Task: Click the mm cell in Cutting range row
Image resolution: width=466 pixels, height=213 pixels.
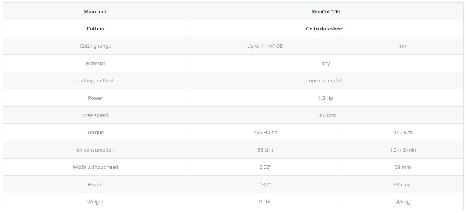Action: (403, 46)
